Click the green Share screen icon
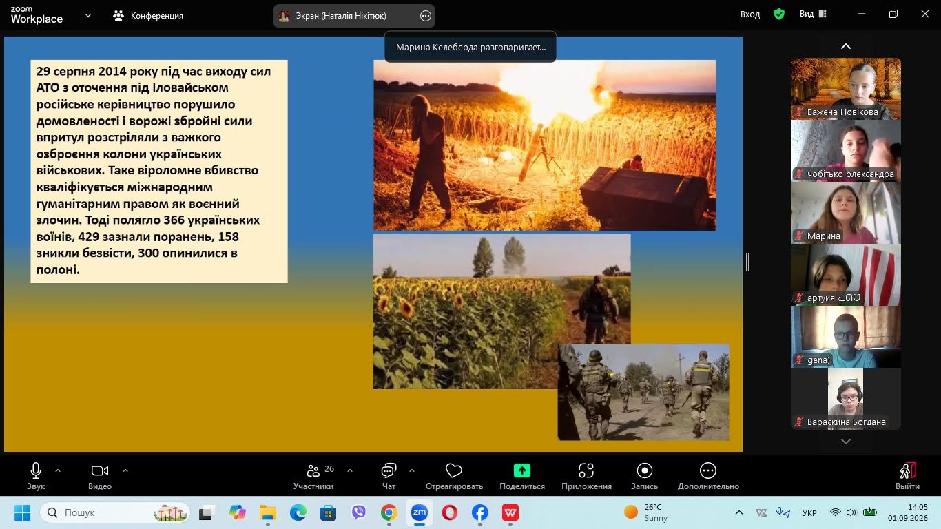 pyautogui.click(x=522, y=470)
